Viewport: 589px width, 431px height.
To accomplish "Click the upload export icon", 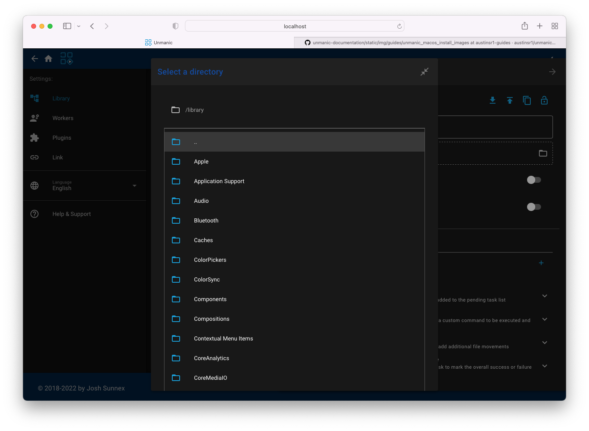I will pos(510,100).
